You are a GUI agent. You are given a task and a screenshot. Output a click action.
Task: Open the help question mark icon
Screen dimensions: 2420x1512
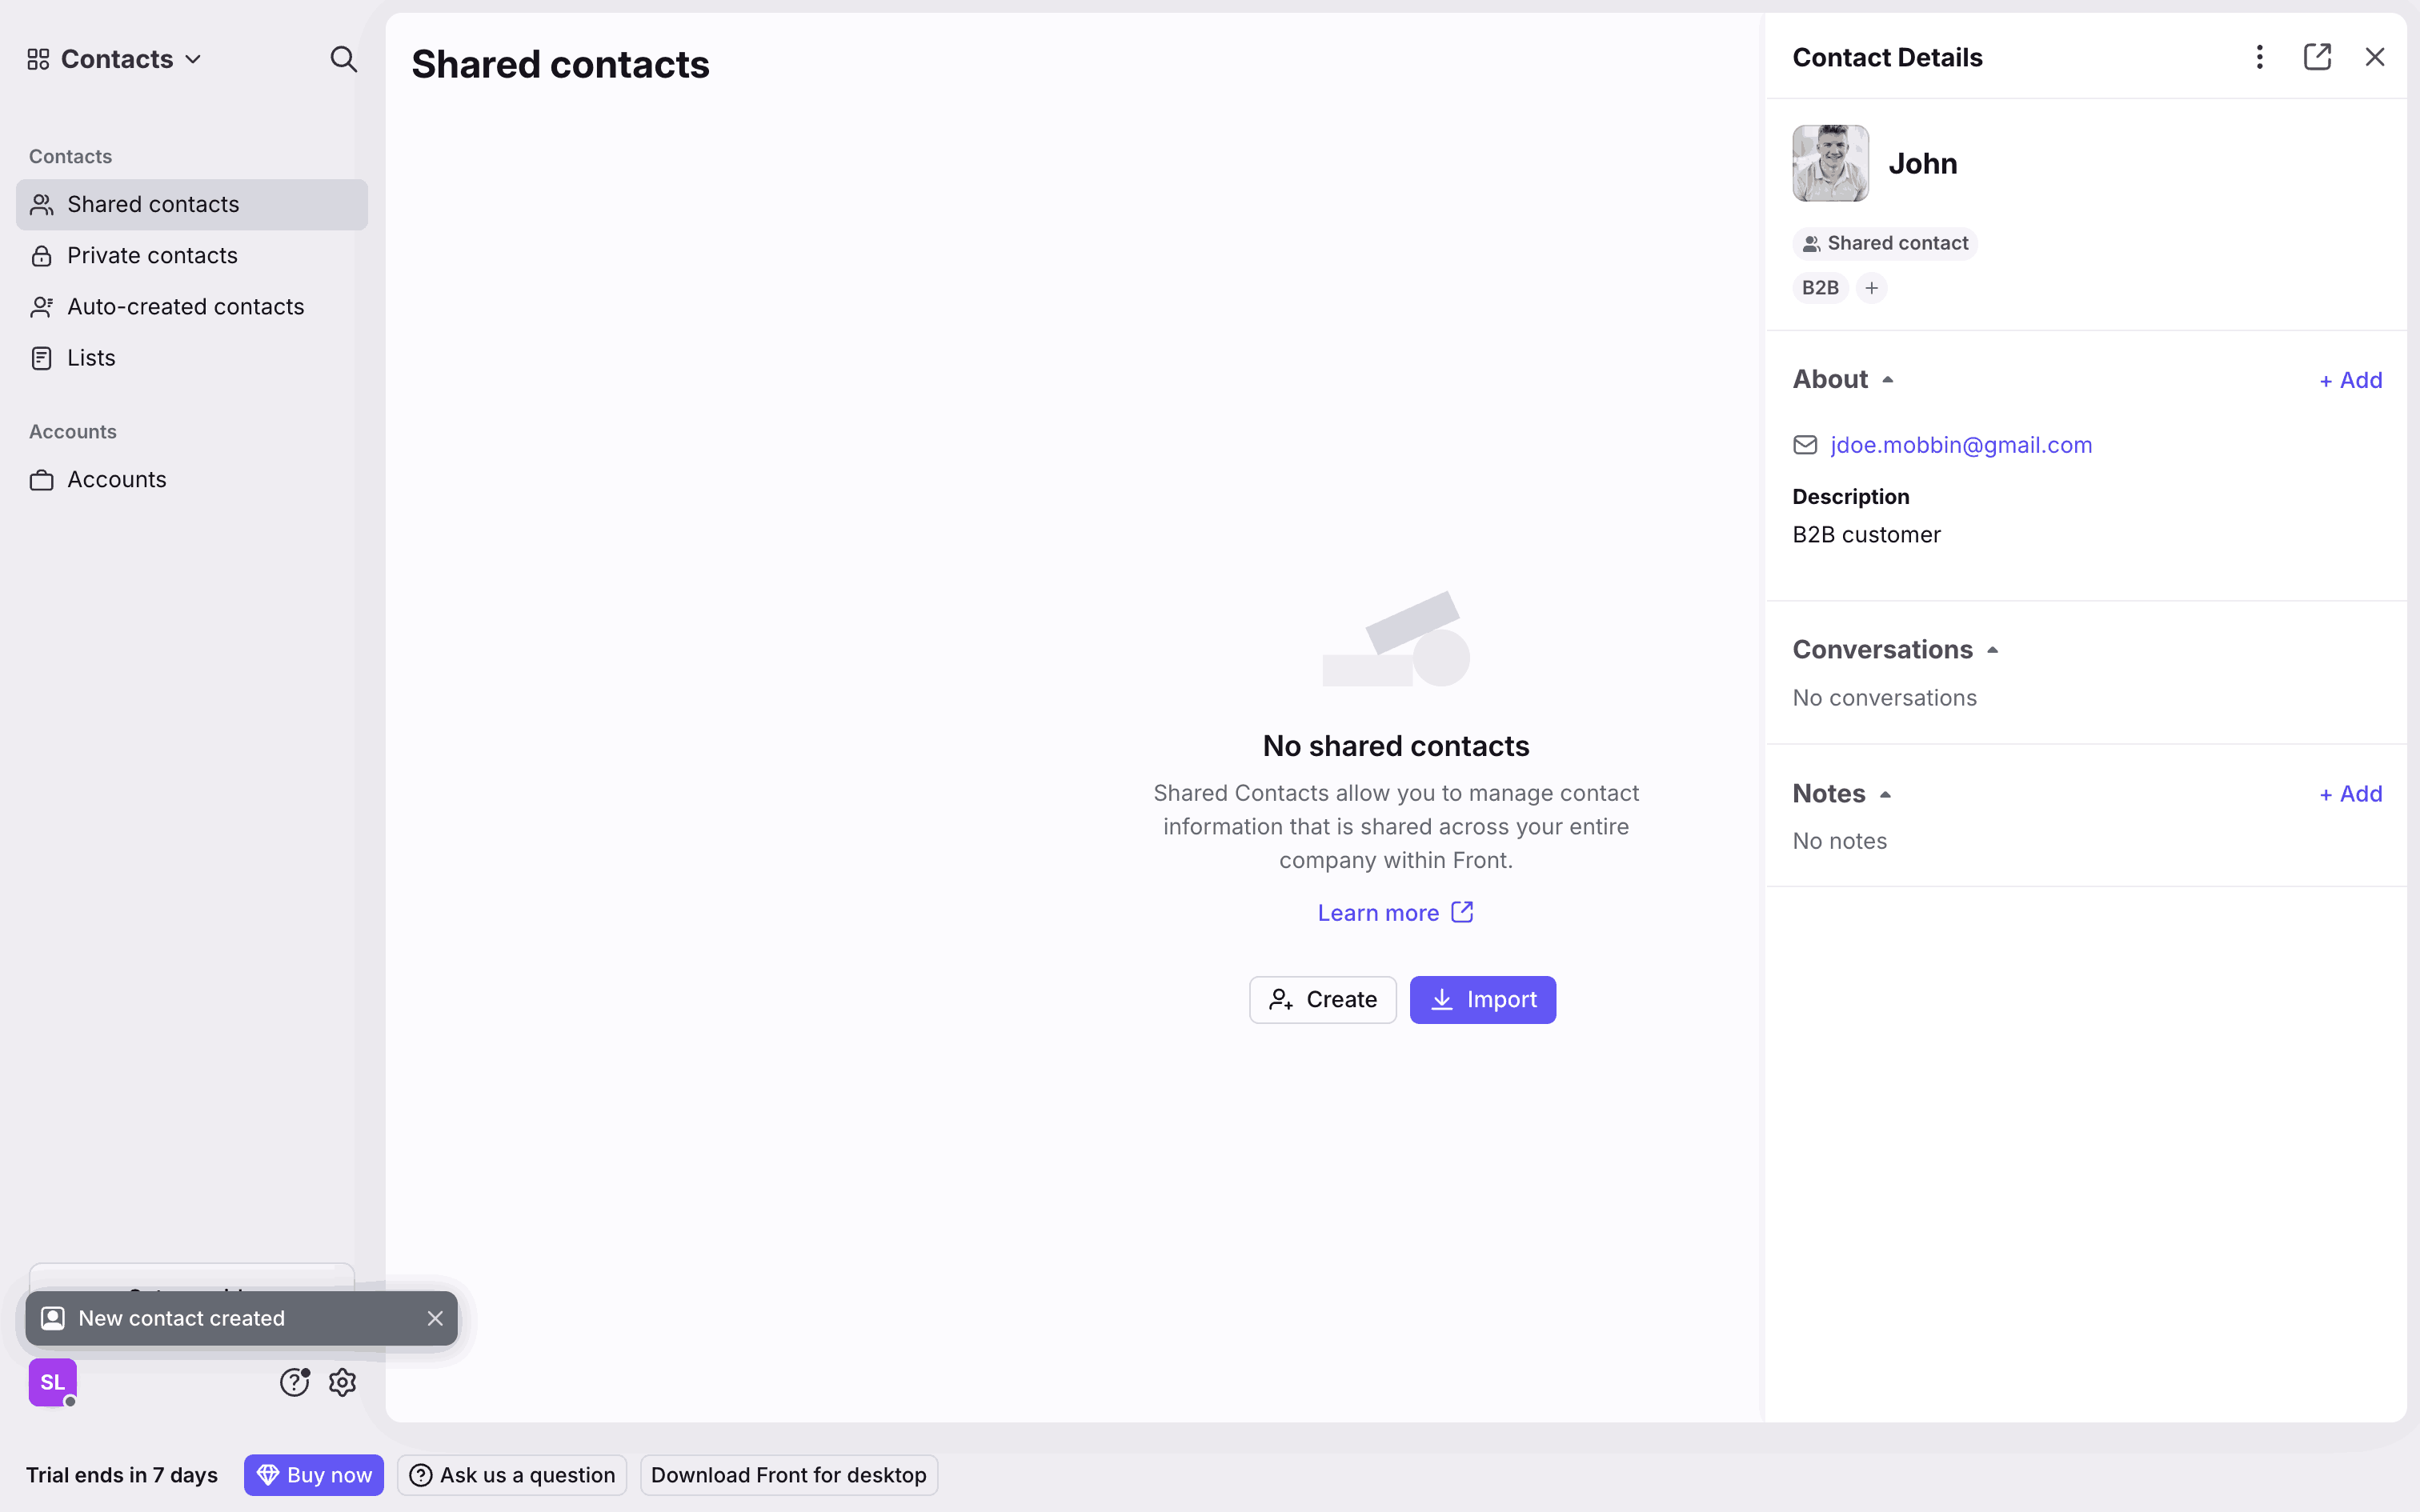pos(294,1382)
